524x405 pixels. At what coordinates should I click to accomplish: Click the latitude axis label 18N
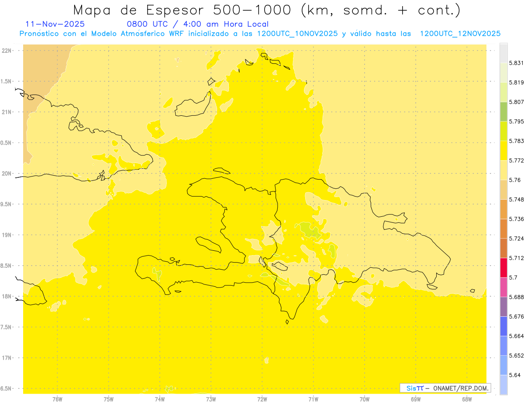coord(7,296)
